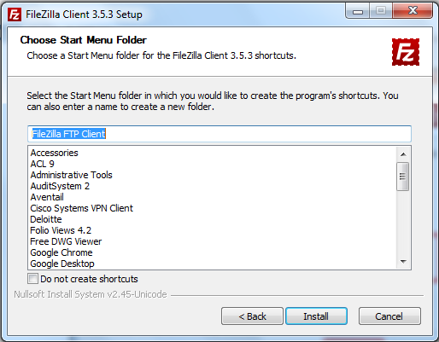The image size is (439, 342).
Task: Enable Do not create shortcuts checkbox
Action: (x=32, y=279)
